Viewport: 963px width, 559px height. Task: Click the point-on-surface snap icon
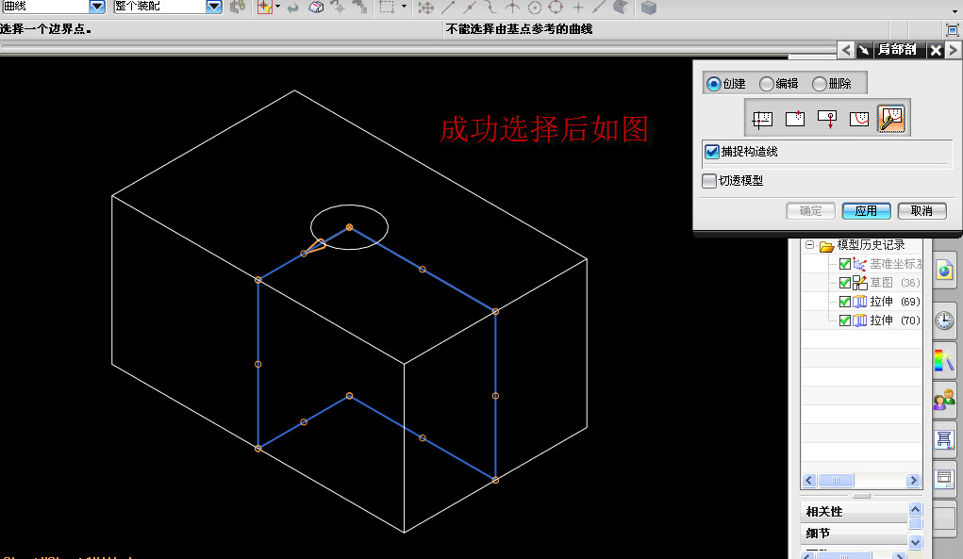[621, 8]
